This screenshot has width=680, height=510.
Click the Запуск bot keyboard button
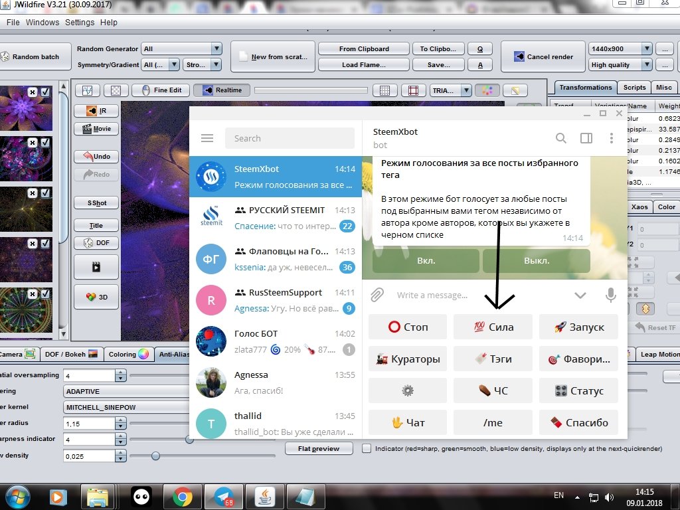(578, 327)
